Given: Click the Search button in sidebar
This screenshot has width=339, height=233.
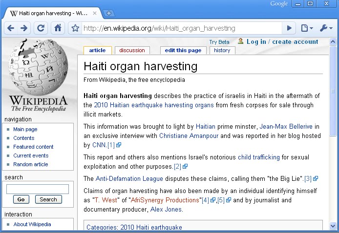Looking at the screenshot, I should pyautogui.click(x=48, y=199).
